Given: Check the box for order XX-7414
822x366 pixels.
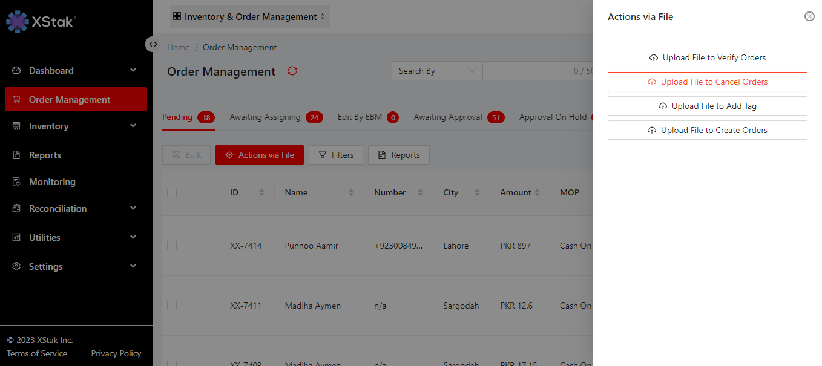Looking at the screenshot, I should 172,246.
